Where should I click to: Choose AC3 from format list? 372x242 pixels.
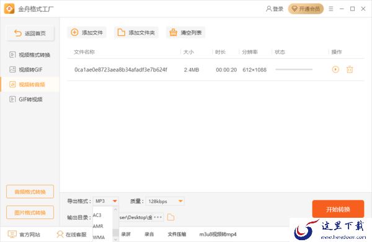(97, 215)
